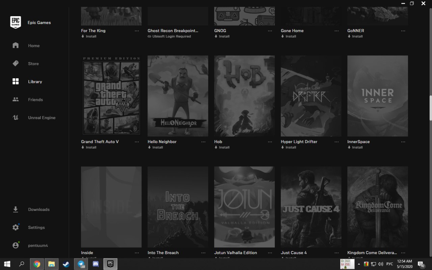Click the InnerSpace cover art

[378, 96]
